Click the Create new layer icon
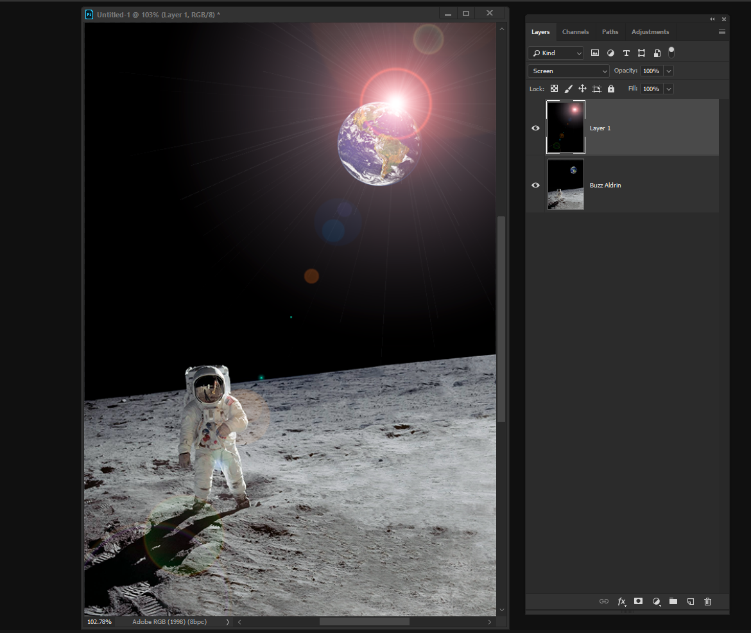 click(x=690, y=602)
